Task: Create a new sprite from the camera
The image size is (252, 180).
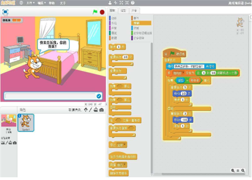Action: coord(101,110)
